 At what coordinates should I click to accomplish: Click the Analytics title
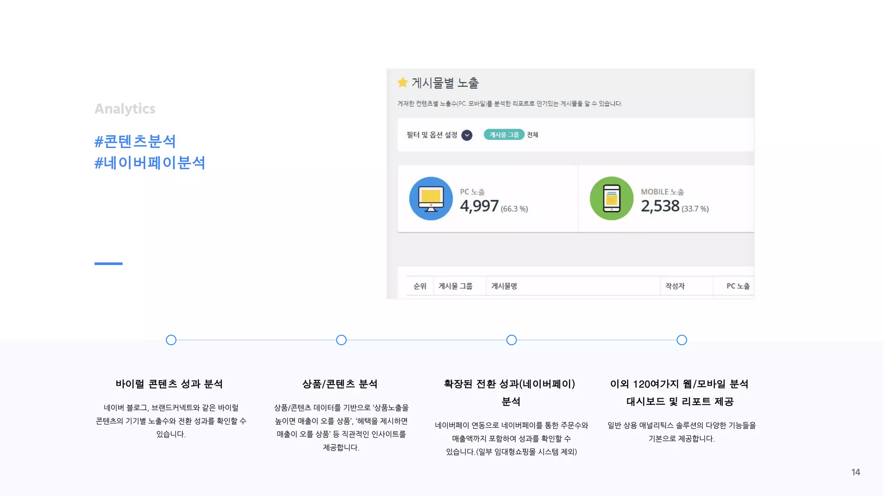(125, 109)
